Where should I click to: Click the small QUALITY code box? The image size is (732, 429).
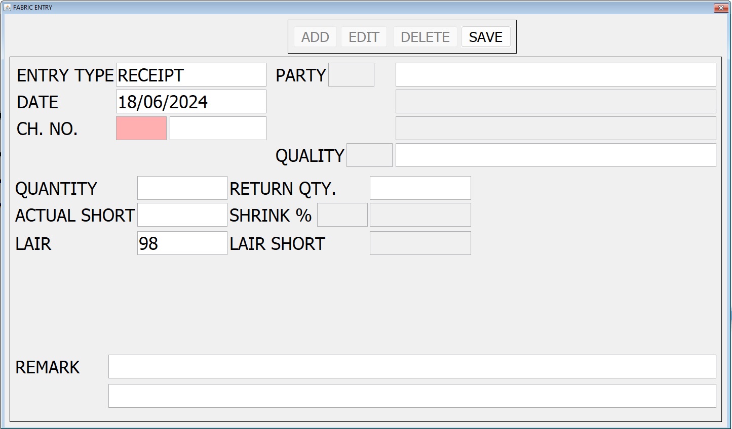tap(369, 155)
